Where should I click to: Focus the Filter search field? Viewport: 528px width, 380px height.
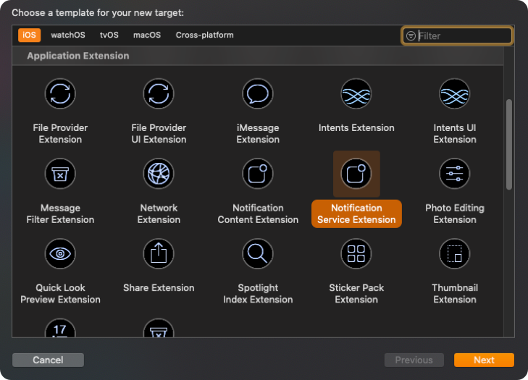[457, 35]
